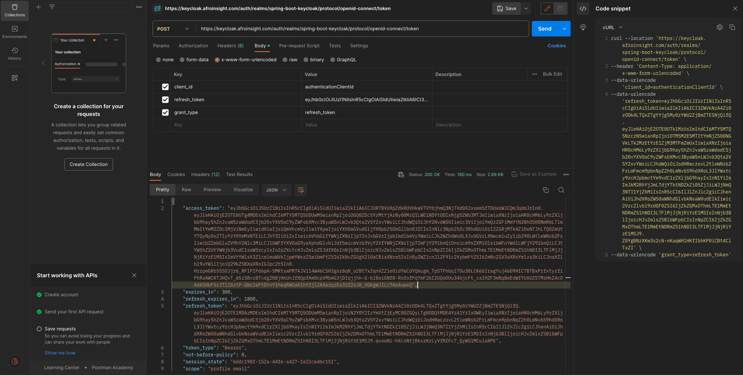Click the empty Key field in new row

[236, 125]
